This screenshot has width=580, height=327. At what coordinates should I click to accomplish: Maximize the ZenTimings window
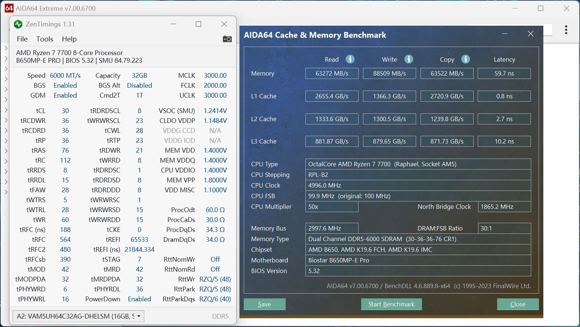click(198, 24)
